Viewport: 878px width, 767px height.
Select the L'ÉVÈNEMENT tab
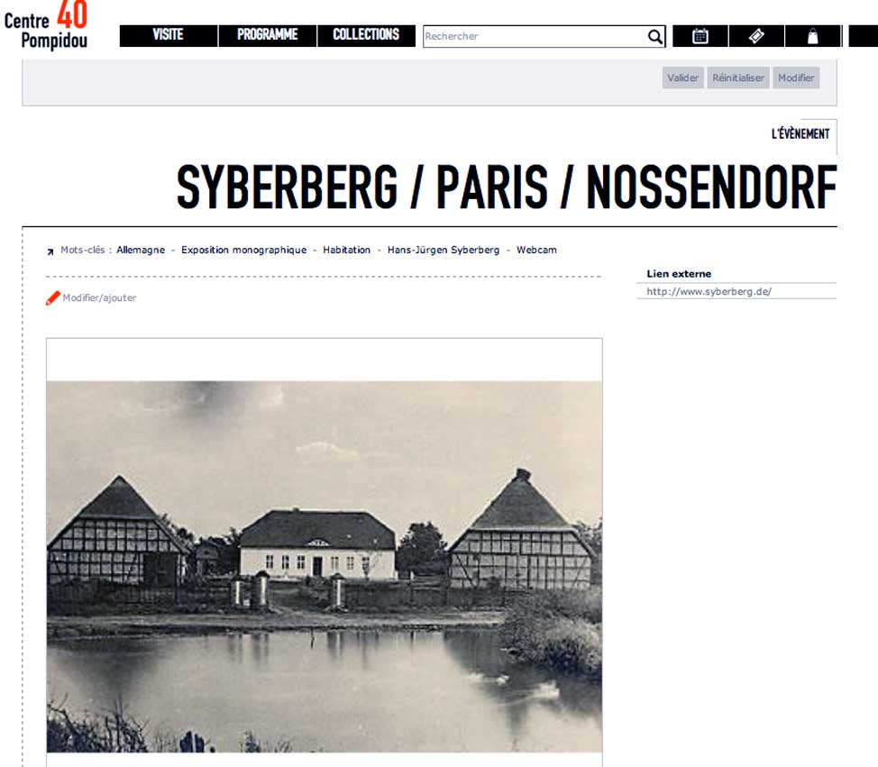[800, 133]
